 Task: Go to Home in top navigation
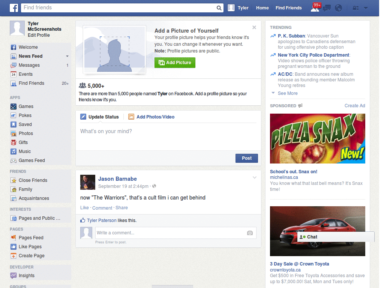click(262, 8)
